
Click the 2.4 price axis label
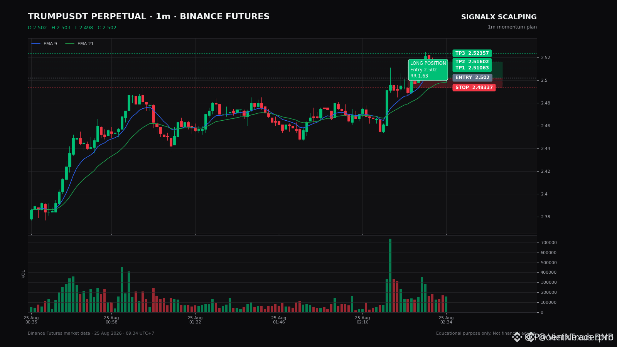point(544,194)
